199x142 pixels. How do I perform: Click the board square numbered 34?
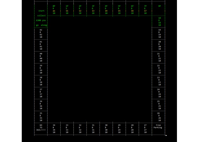click(54, 129)
